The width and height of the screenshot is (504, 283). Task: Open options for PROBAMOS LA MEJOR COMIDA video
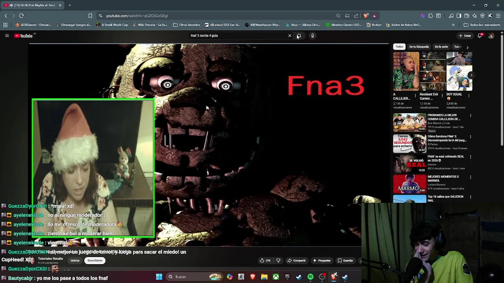coord(471,116)
